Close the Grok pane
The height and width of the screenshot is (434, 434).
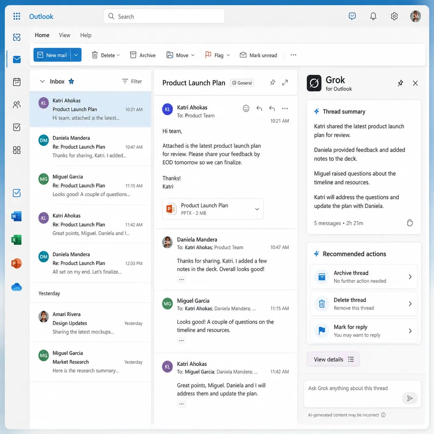[415, 83]
